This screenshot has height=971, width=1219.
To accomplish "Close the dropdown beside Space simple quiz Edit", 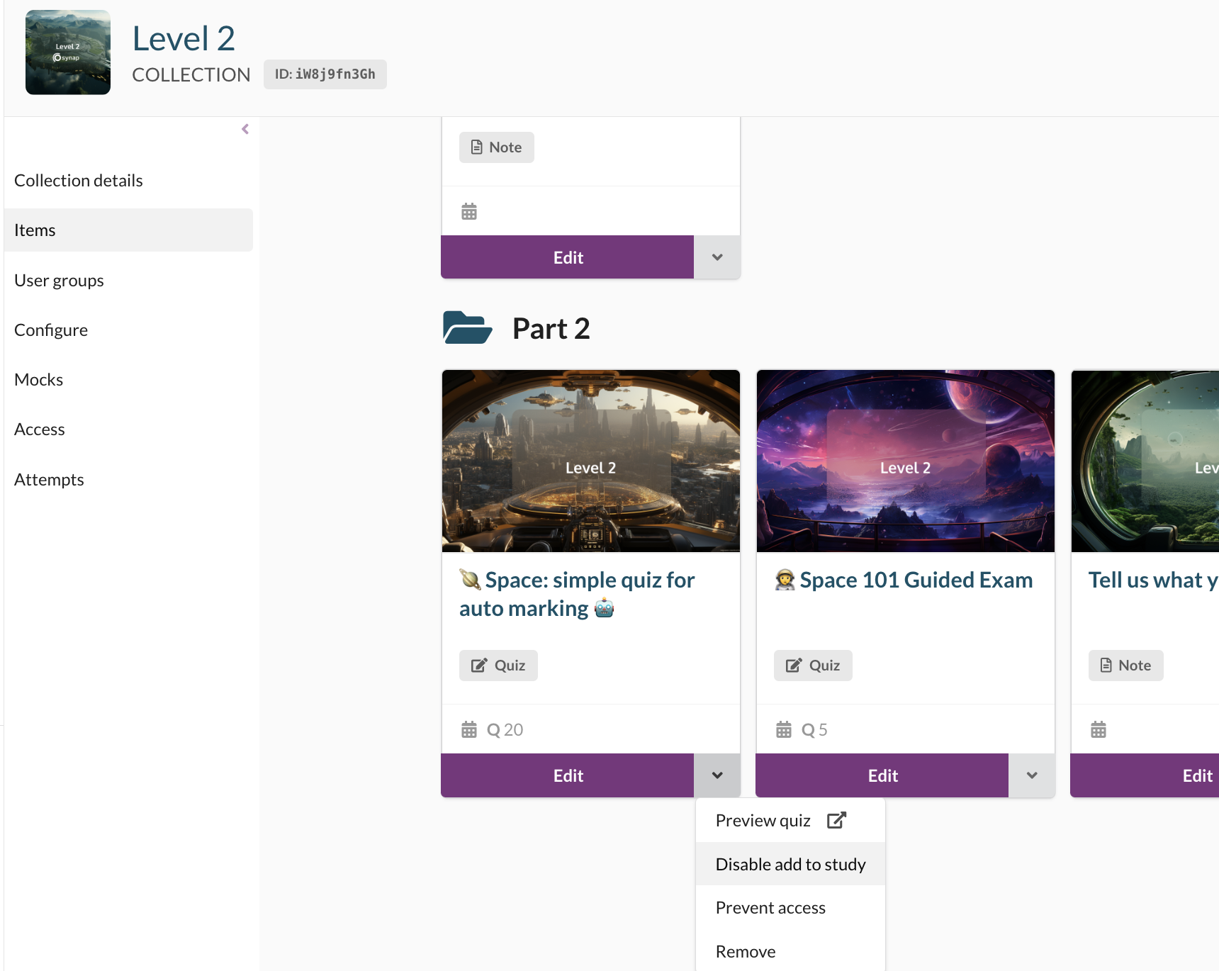I will click(x=717, y=775).
